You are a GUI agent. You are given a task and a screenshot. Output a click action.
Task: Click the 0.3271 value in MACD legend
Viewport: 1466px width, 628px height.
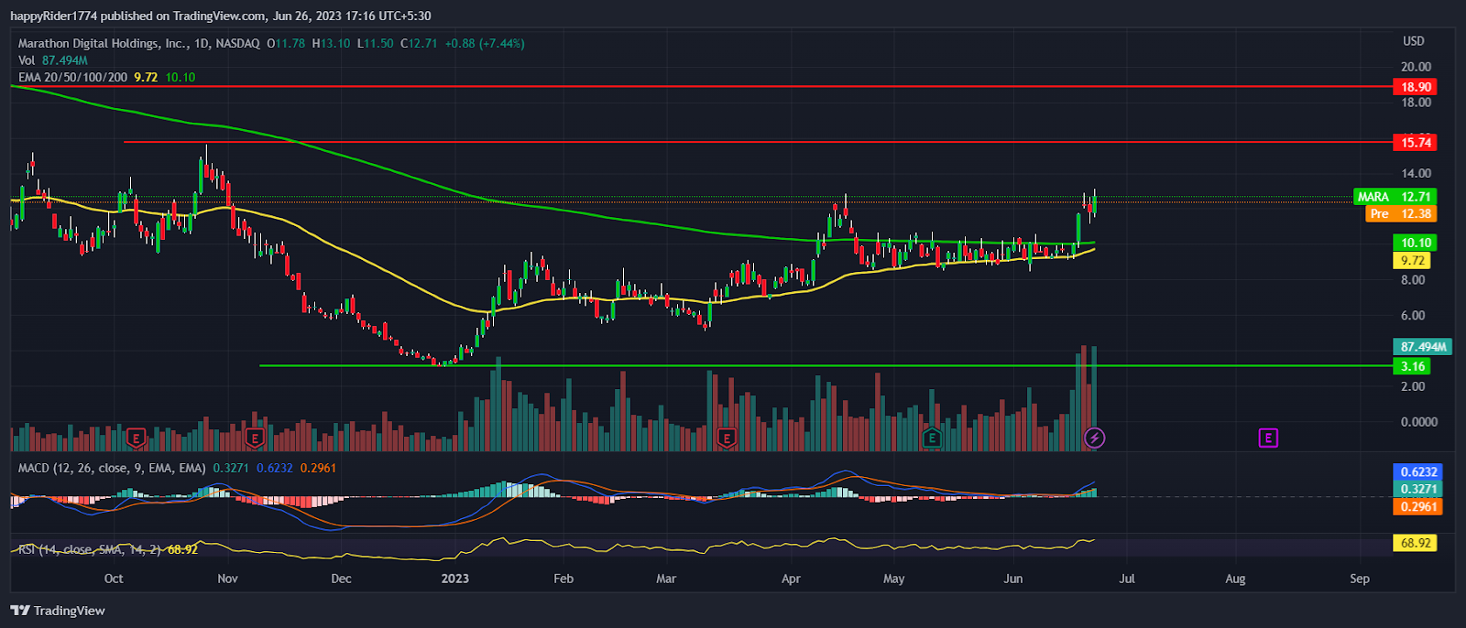231,468
